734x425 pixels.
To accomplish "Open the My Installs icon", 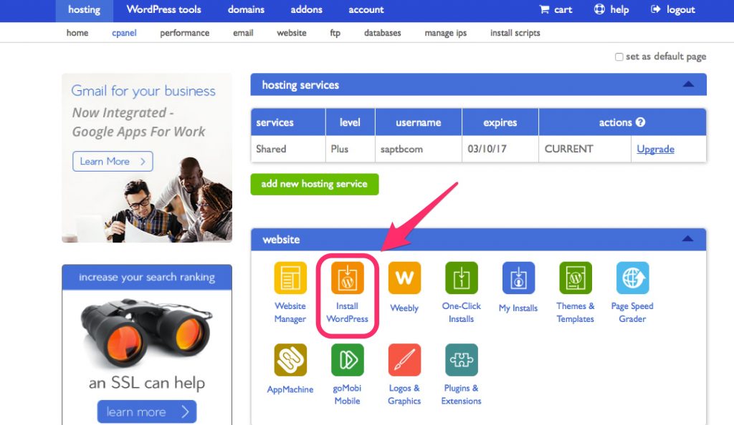I will pos(518,278).
